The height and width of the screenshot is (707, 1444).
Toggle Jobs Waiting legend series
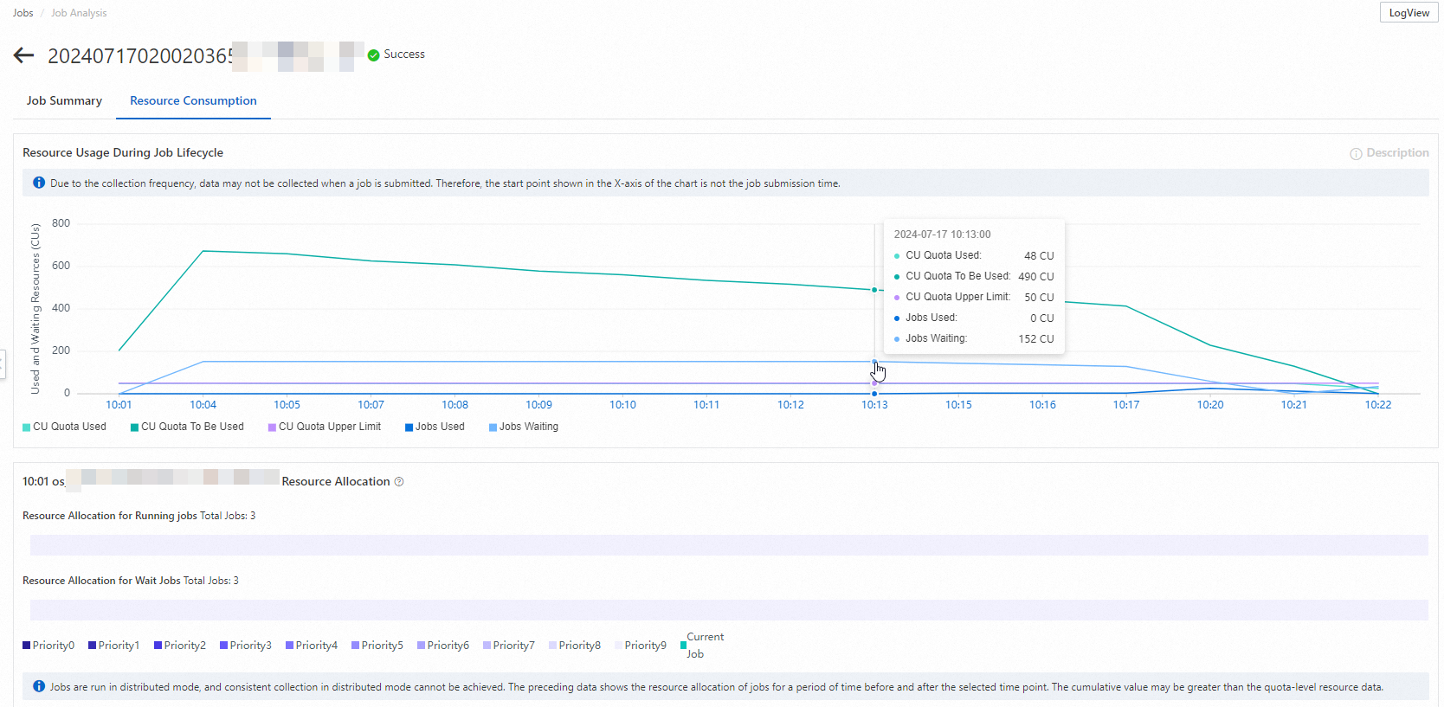tap(524, 427)
